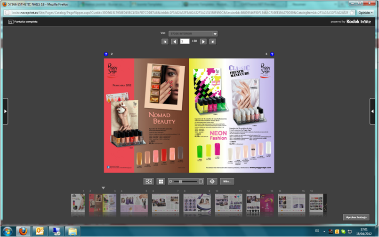Click the zoom-out small square icon

click(170, 182)
